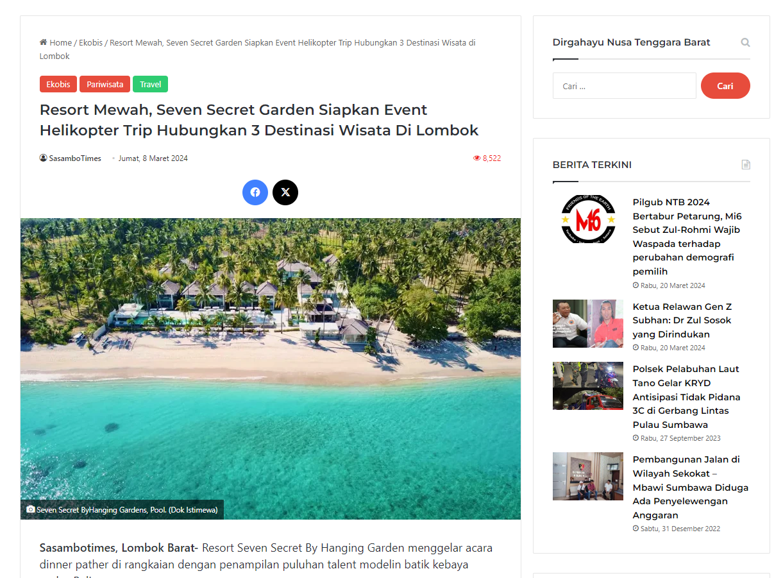This screenshot has height=578, width=783.
Task: Click the search magnifier icon in sidebar
Action: [x=745, y=43]
